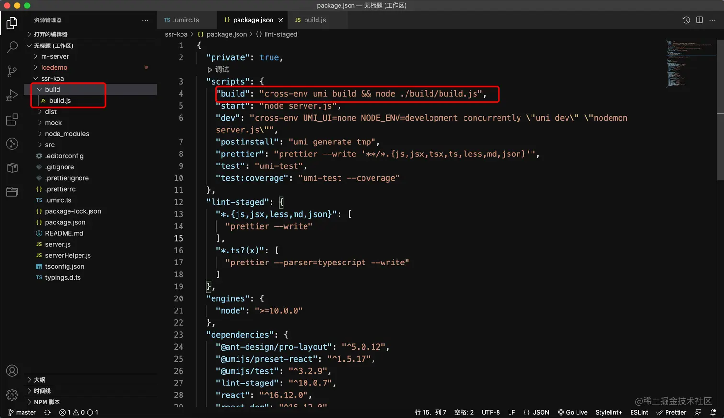Expand the icedemo folder
This screenshot has width=724, height=418.
91,67
